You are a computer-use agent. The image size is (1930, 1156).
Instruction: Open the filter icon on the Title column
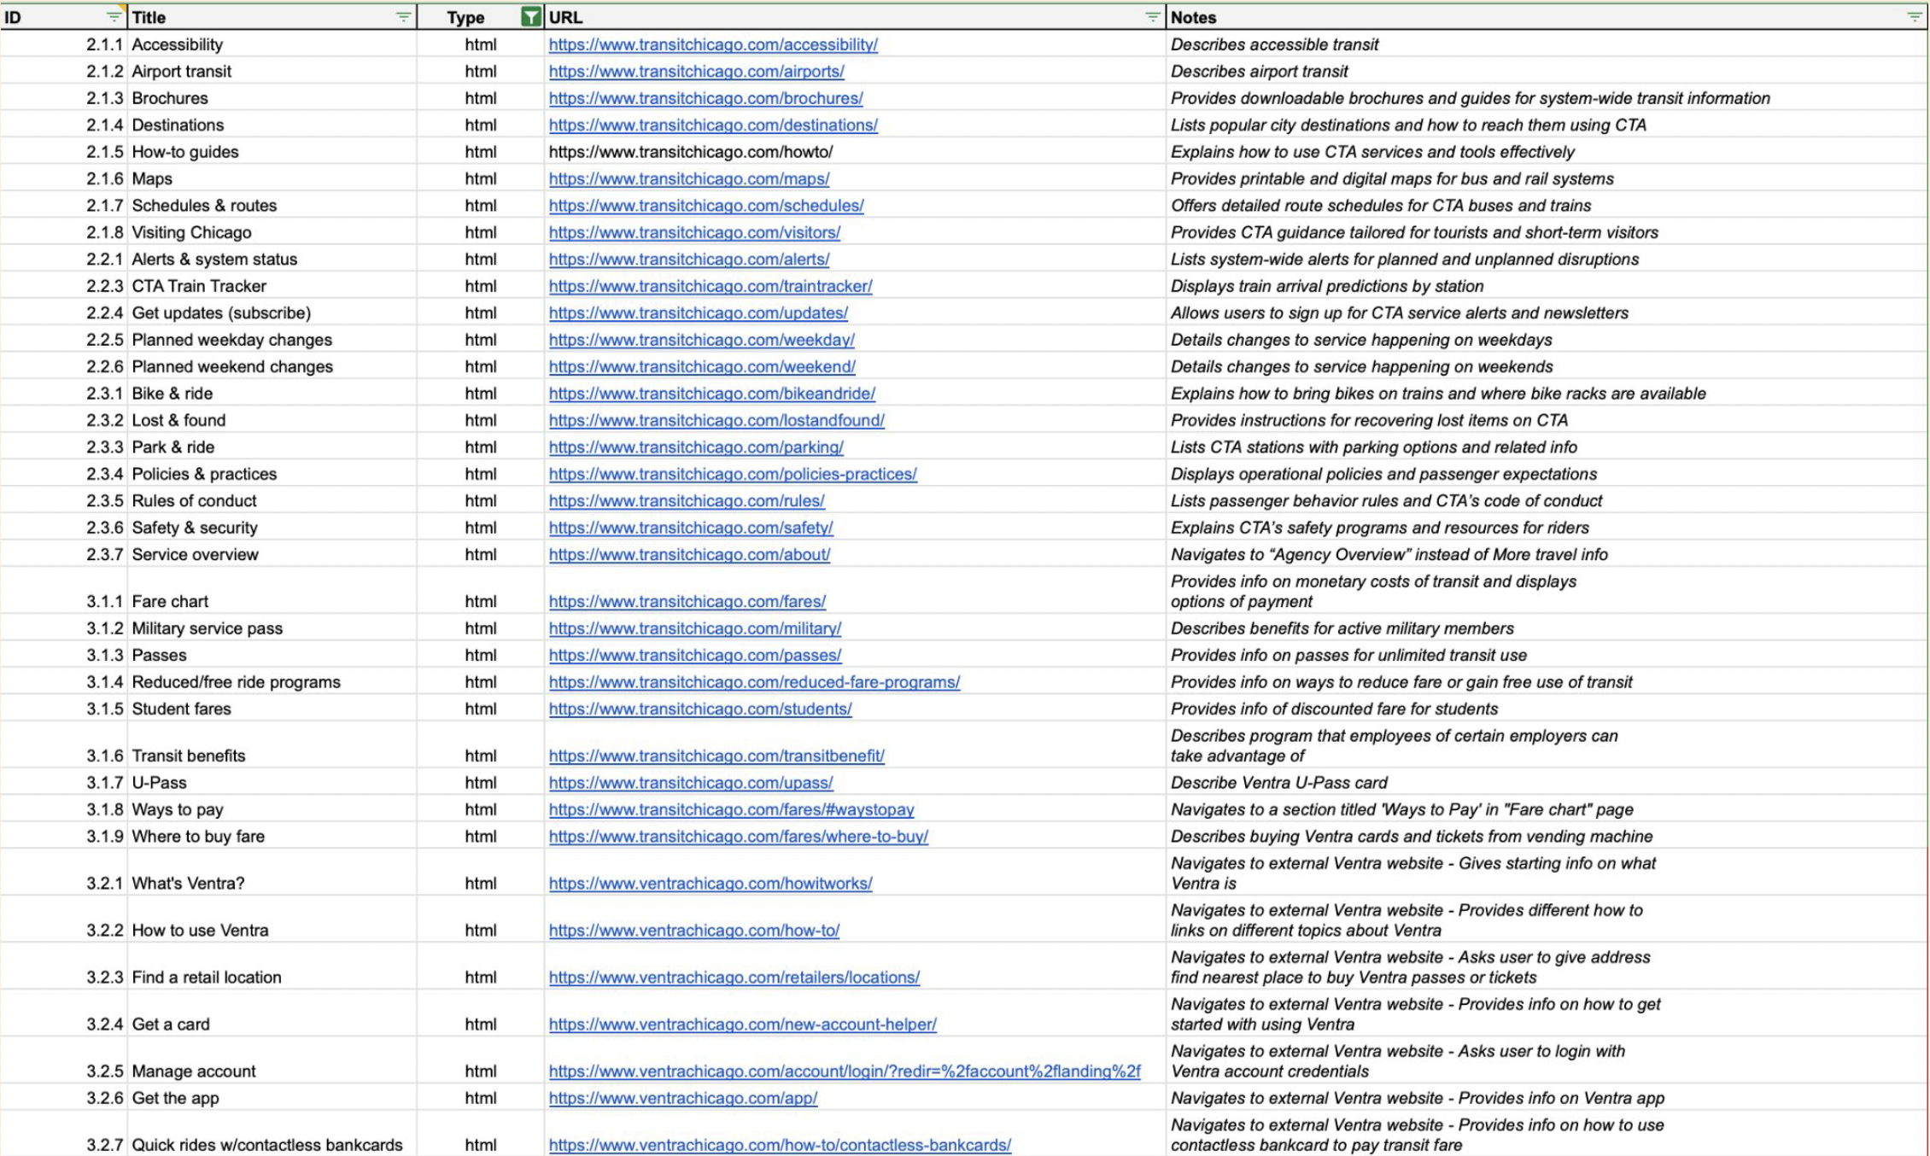401,16
